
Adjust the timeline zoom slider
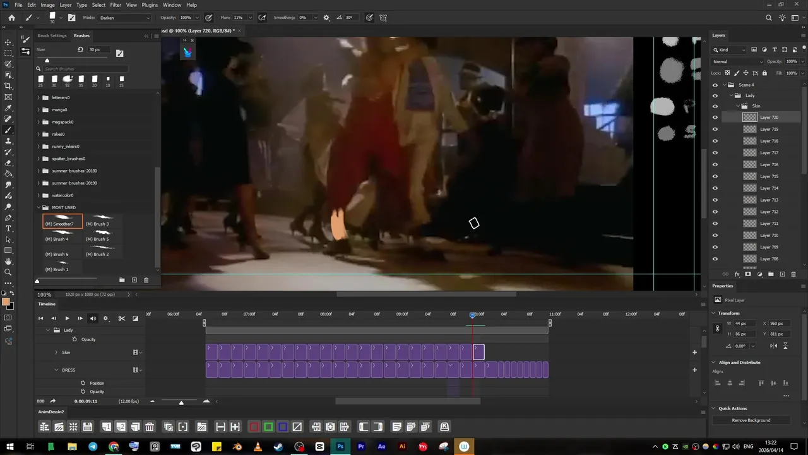click(181, 402)
